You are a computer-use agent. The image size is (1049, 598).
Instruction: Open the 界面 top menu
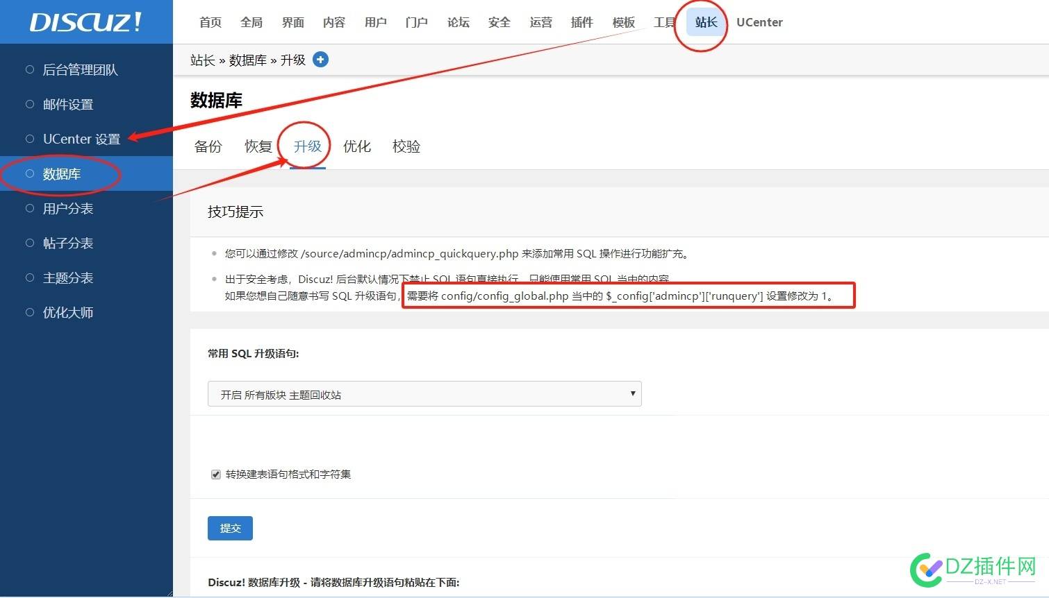293,22
